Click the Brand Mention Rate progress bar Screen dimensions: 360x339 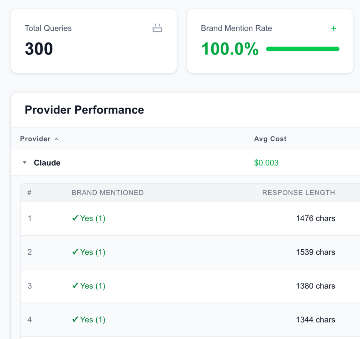point(302,49)
